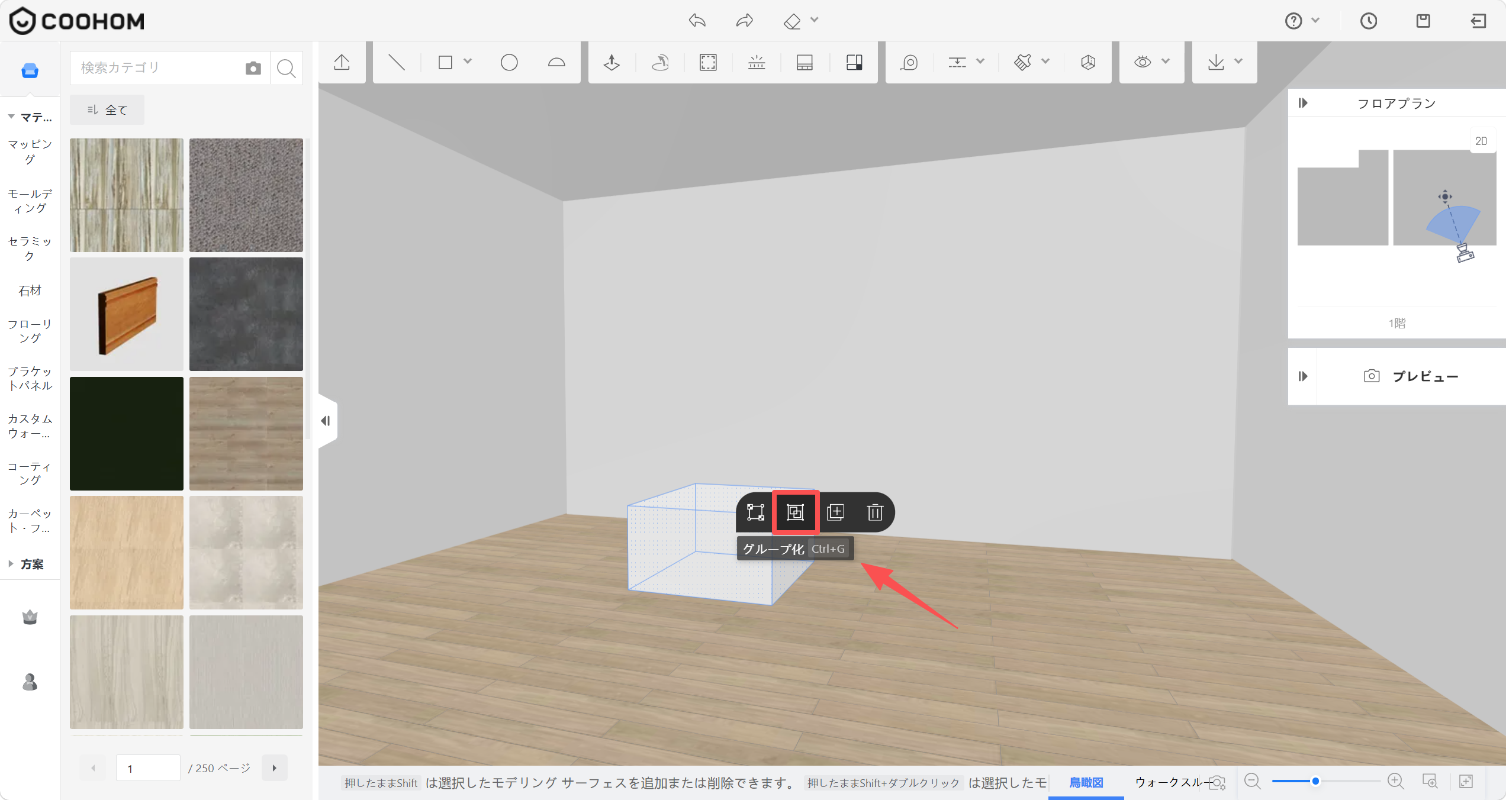Choose the dark gray concrete material swatch
Screen dimensions: 1506x800
tap(246, 314)
